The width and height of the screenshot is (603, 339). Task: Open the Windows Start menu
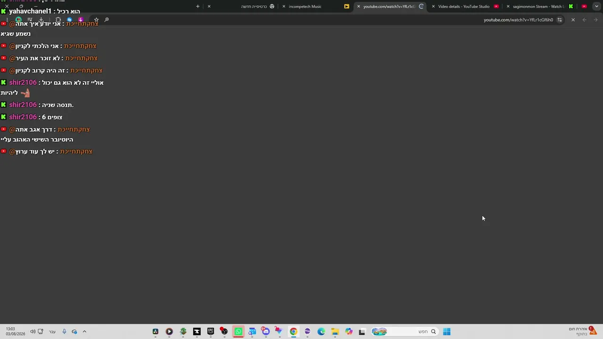coord(447,331)
